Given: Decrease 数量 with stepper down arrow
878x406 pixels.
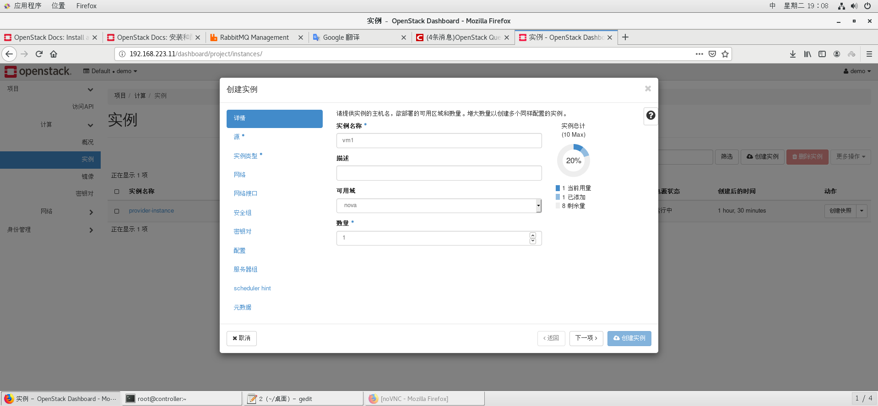Looking at the screenshot, I should coord(533,241).
